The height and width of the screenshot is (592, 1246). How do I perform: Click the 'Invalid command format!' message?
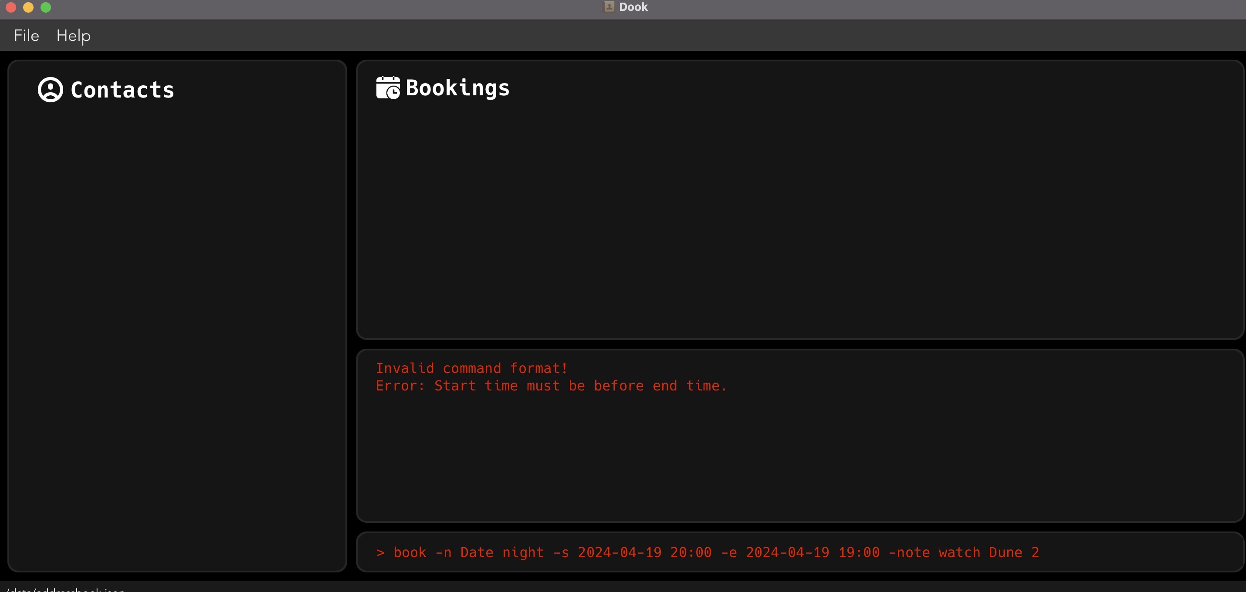point(471,368)
